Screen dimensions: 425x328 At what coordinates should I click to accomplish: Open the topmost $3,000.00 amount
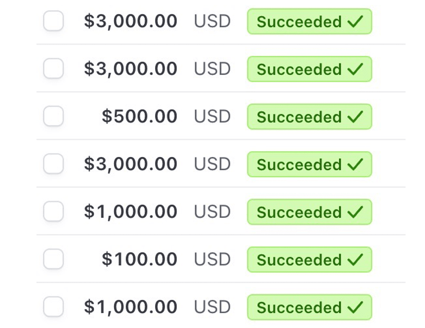pyautogui.click(x=130, y=21)
